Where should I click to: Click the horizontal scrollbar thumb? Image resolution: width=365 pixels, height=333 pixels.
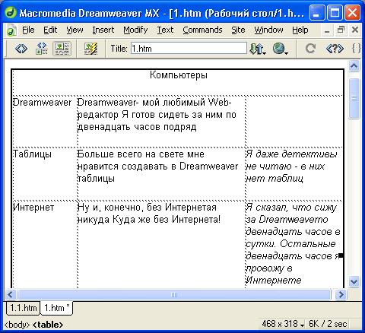click(174, 294)
